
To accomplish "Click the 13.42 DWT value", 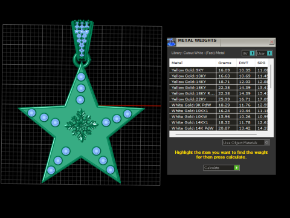I will coord(245,128).
